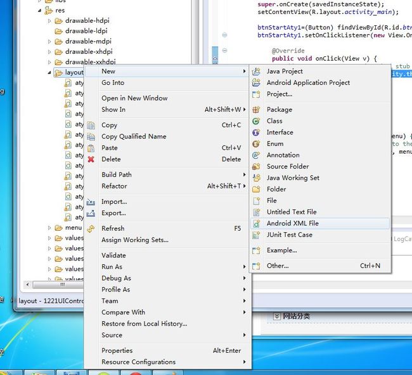Click the left scroll arrow in Package Explorer
Viewport: 412px width, 375px height.
pyautogui.click(x=27, y=285)
